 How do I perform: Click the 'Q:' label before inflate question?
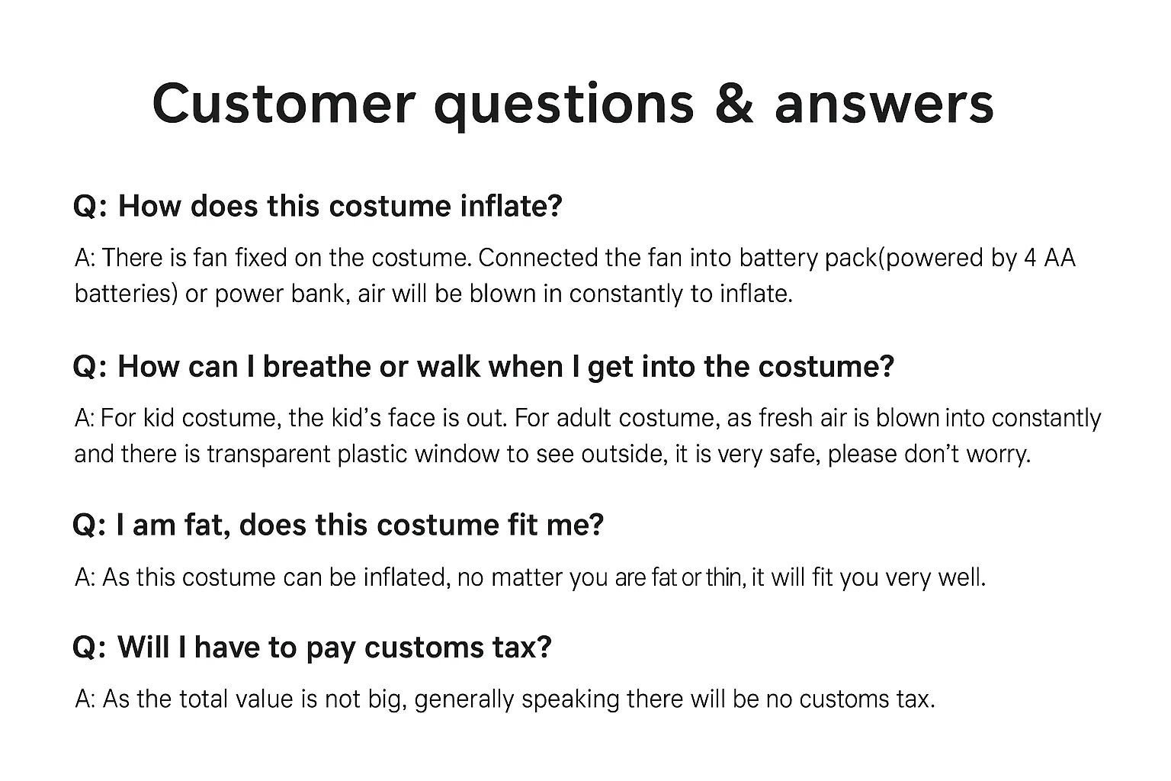pos(90,207)
